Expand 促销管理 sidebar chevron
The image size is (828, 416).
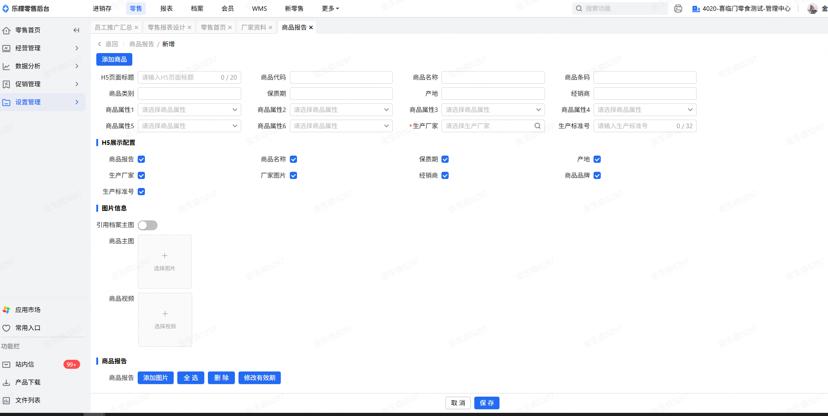click(x=77, y=84)
